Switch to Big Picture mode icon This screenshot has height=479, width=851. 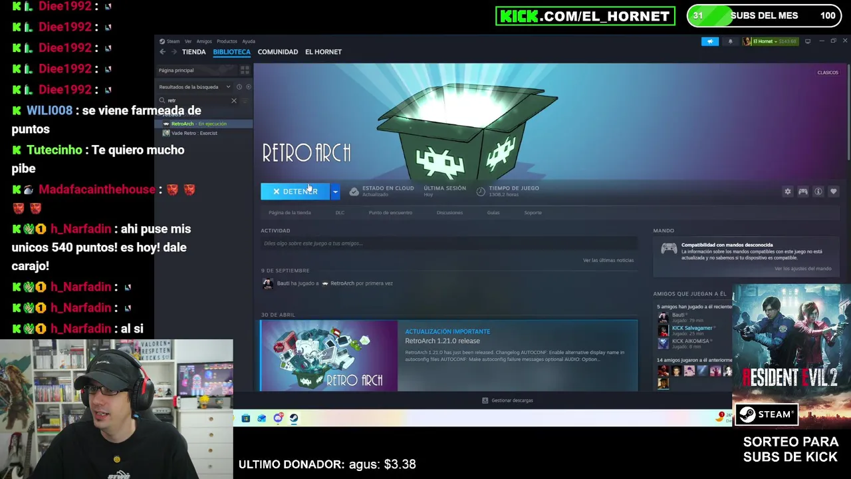pos(807,41)
